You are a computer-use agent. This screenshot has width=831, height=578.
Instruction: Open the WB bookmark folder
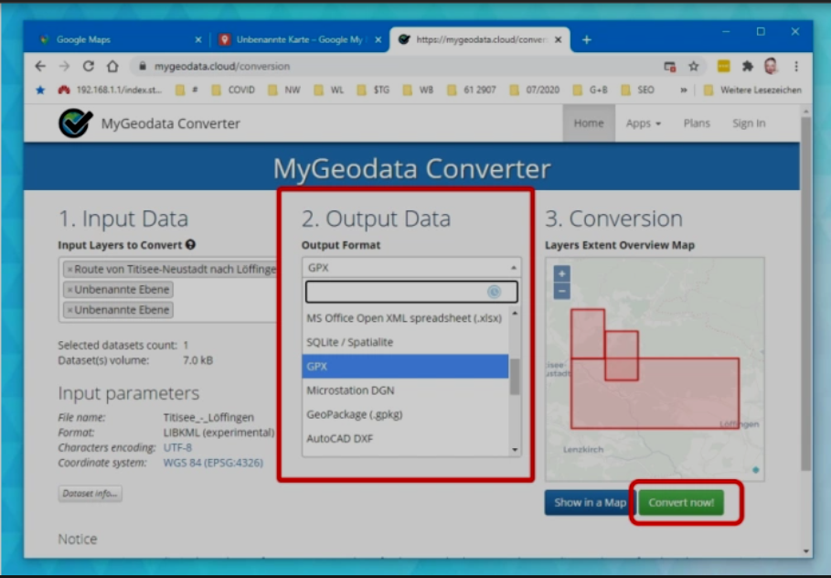click(x=418, y=91)
